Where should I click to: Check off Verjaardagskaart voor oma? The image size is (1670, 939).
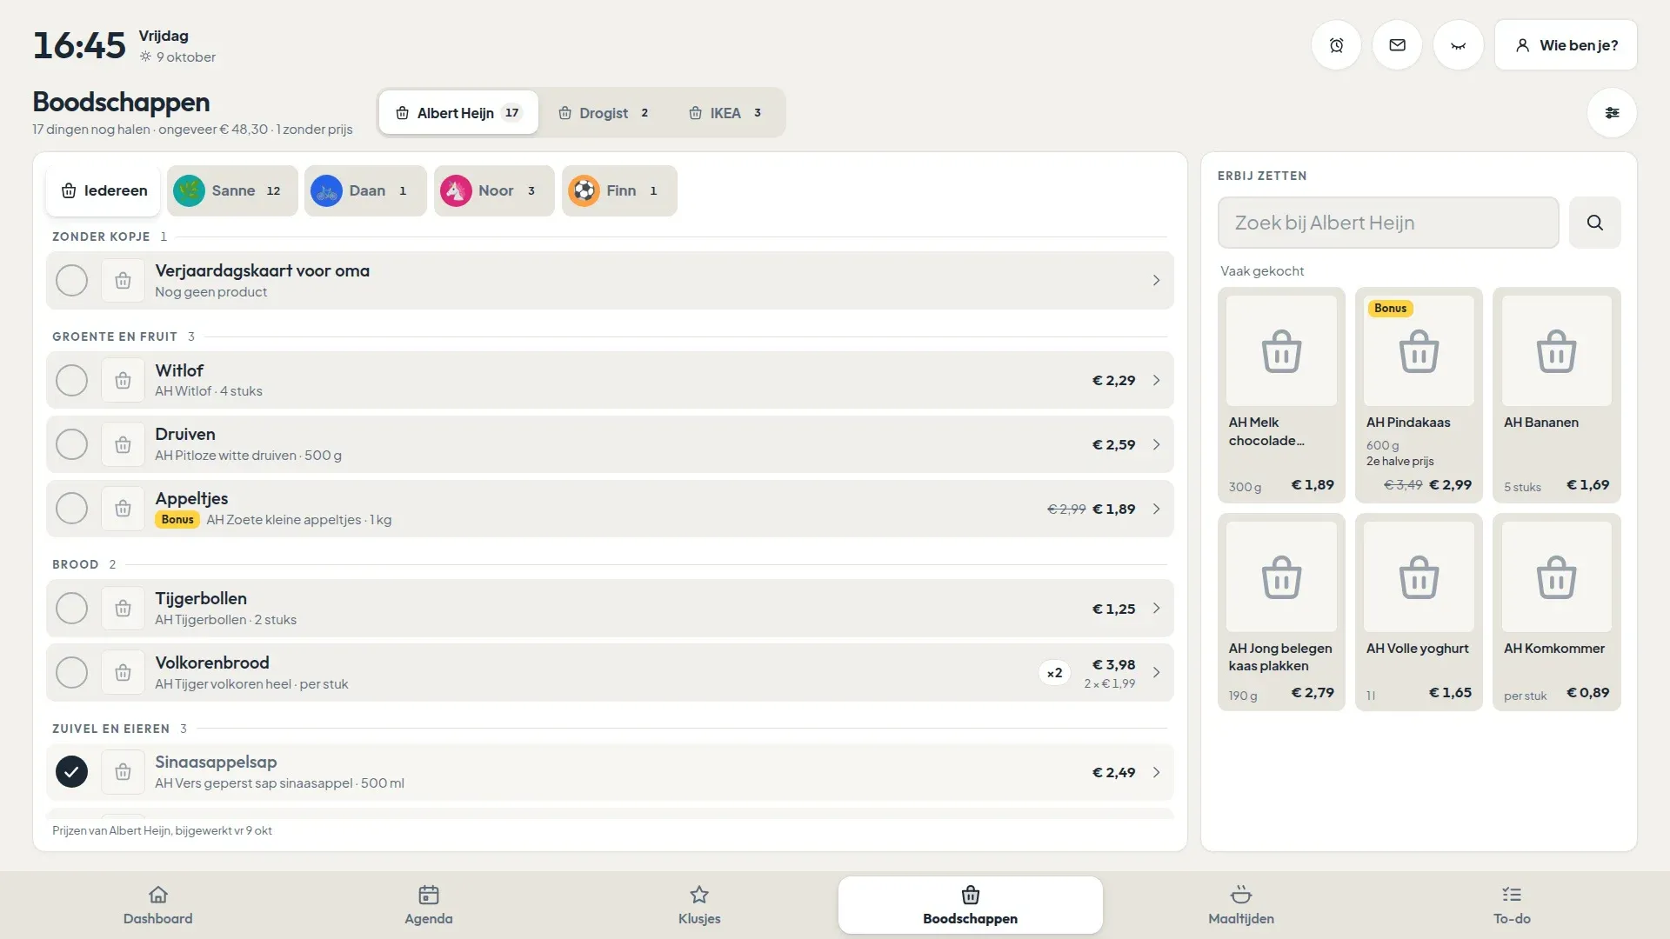(x=71, y=281)
